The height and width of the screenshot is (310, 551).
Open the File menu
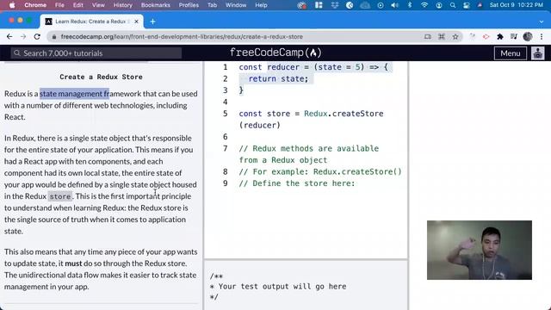(x=59, y=5)
